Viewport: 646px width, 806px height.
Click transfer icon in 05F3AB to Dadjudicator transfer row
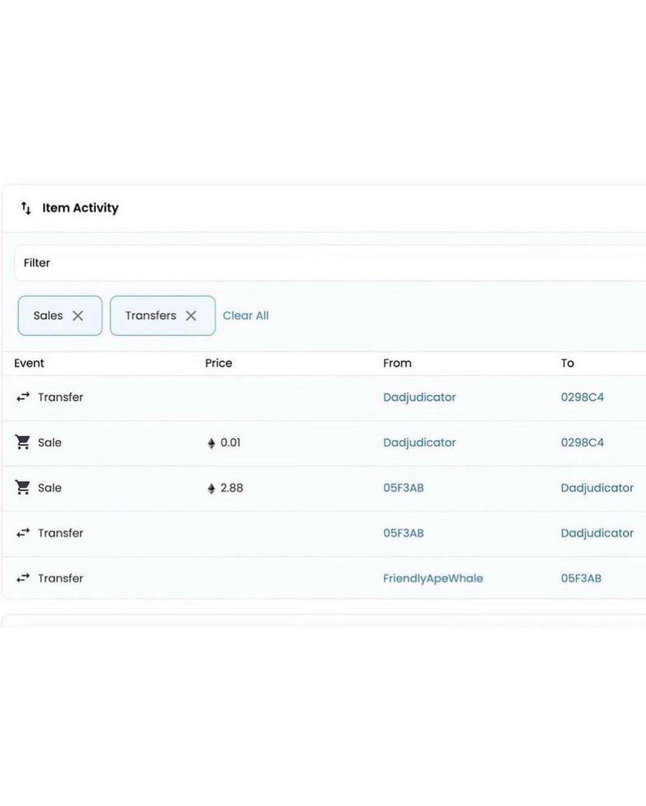pyautogui.click(x=24, y=533)
